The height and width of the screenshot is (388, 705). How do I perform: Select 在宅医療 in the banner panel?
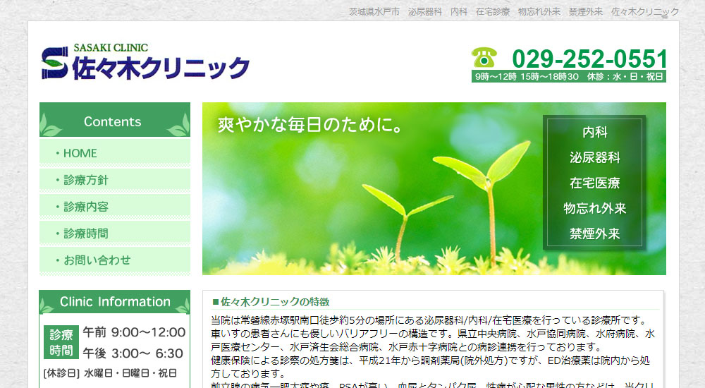point(594,183)
